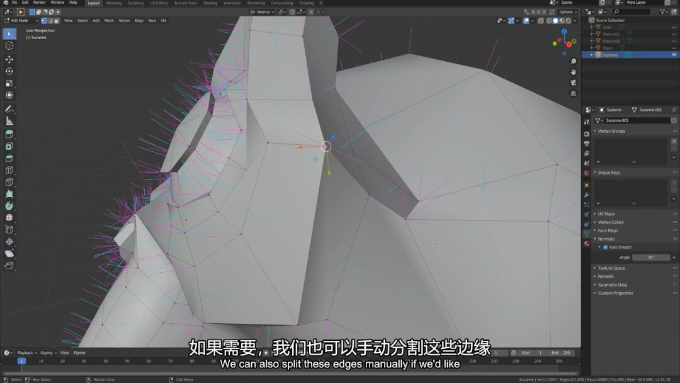
Task: Click the Pan view hand icon
Action: coord(574,72)
